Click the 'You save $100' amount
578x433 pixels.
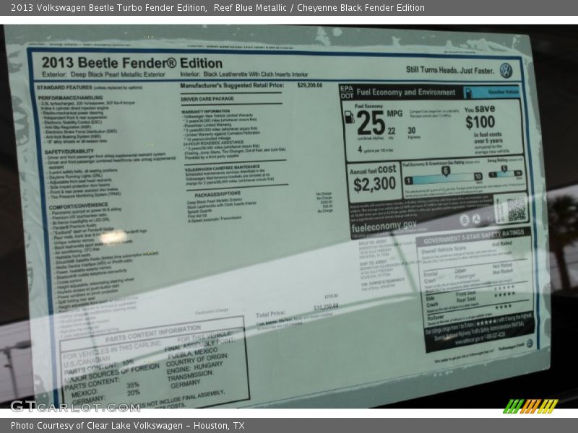pos(480,122)
